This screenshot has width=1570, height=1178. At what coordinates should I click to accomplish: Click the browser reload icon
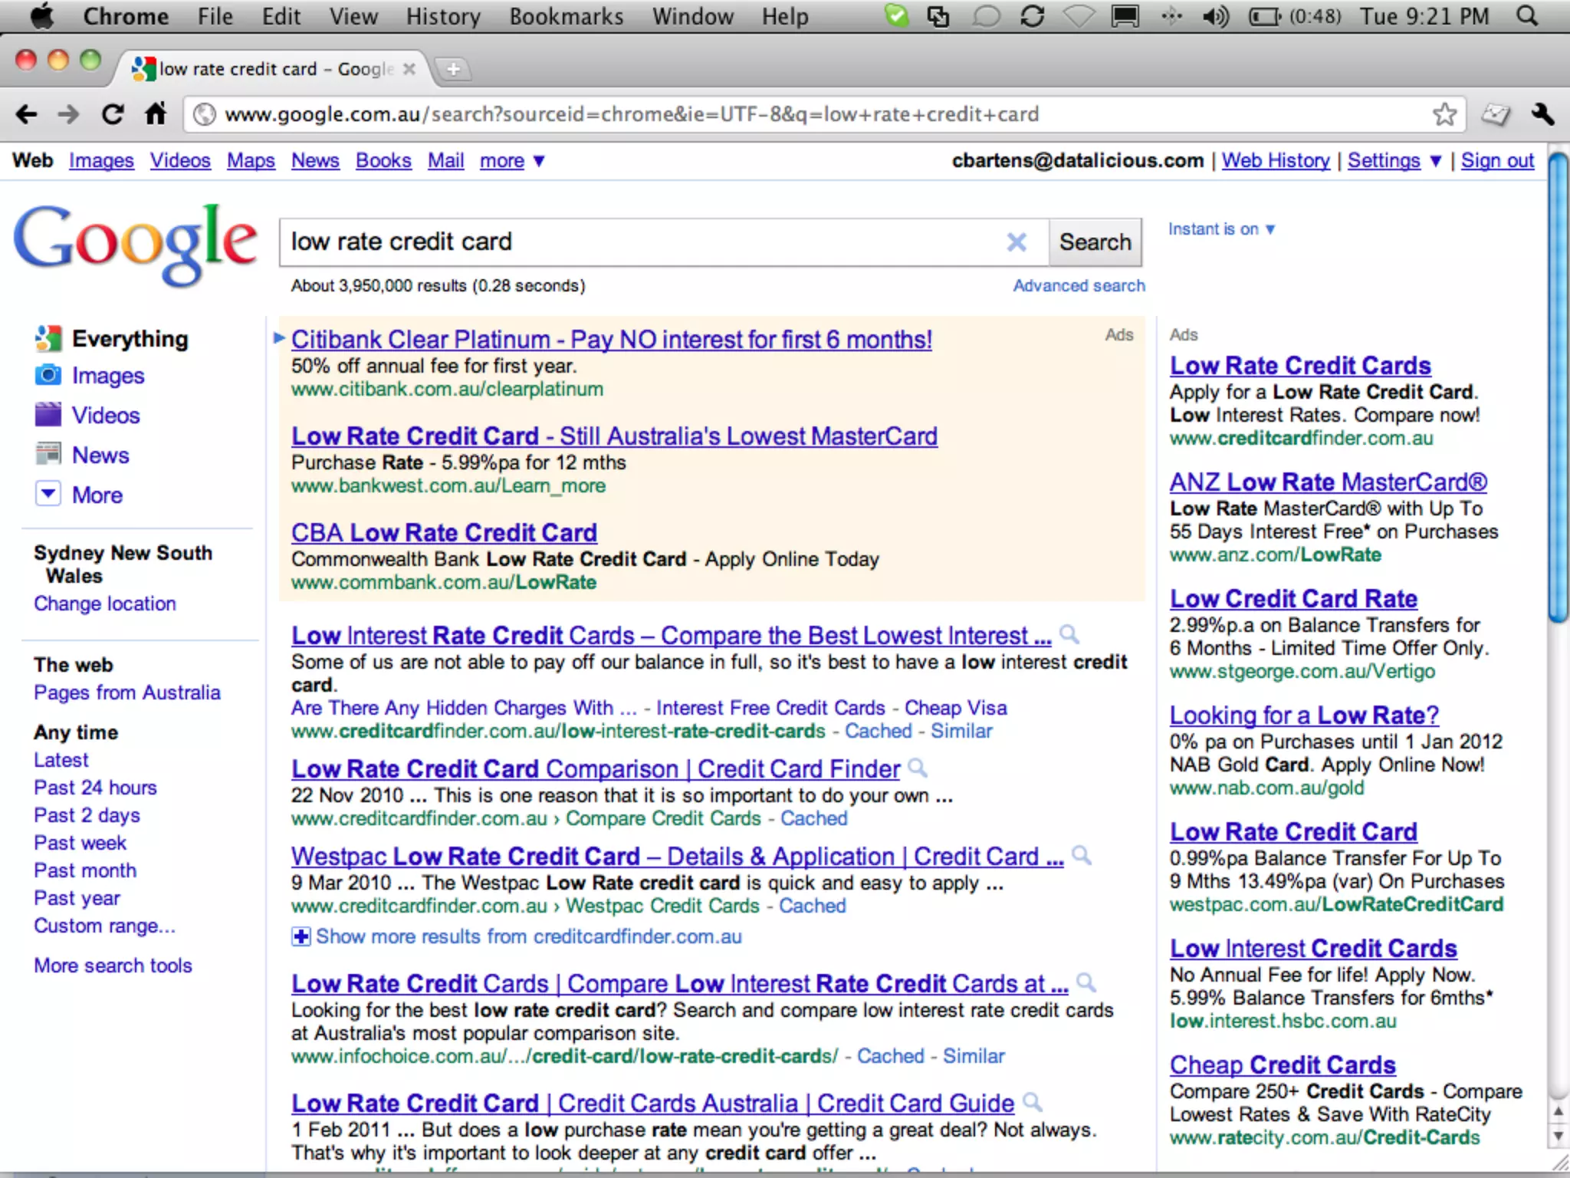point(113,115)
